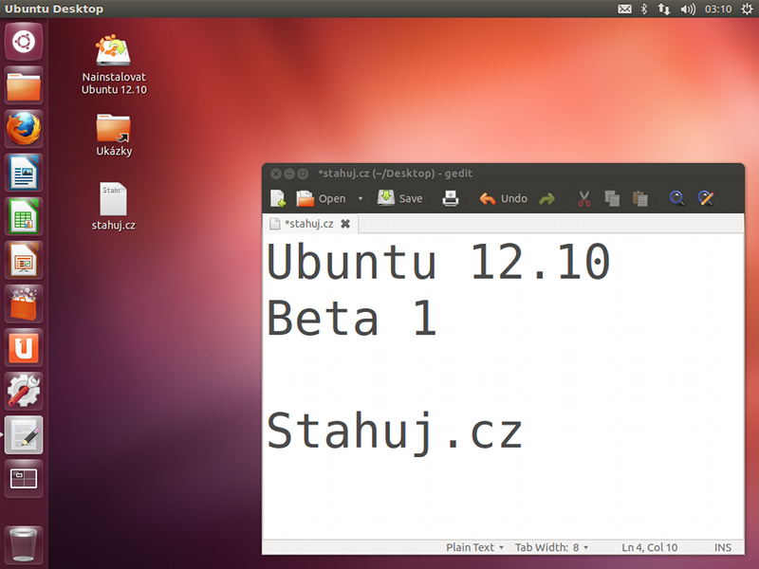Screen dimensions: 759x569
Task: Open the network connection indicator
Action: point(663,9)
